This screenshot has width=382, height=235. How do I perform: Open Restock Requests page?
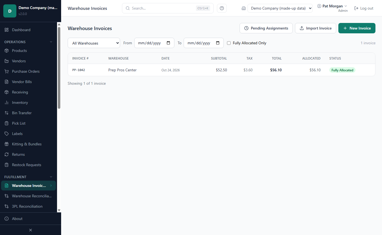tap(28, 165)
